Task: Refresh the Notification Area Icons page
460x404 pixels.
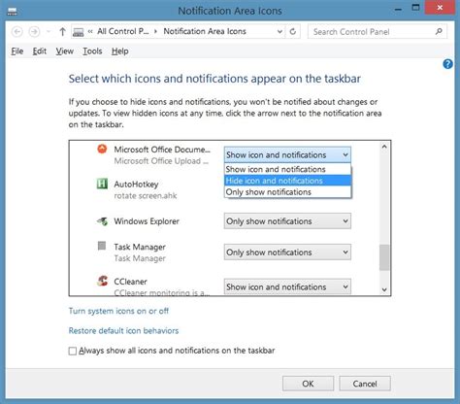Action: (293, 32)
